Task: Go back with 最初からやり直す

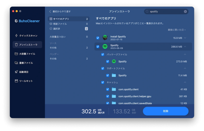Action: (60, 11)
